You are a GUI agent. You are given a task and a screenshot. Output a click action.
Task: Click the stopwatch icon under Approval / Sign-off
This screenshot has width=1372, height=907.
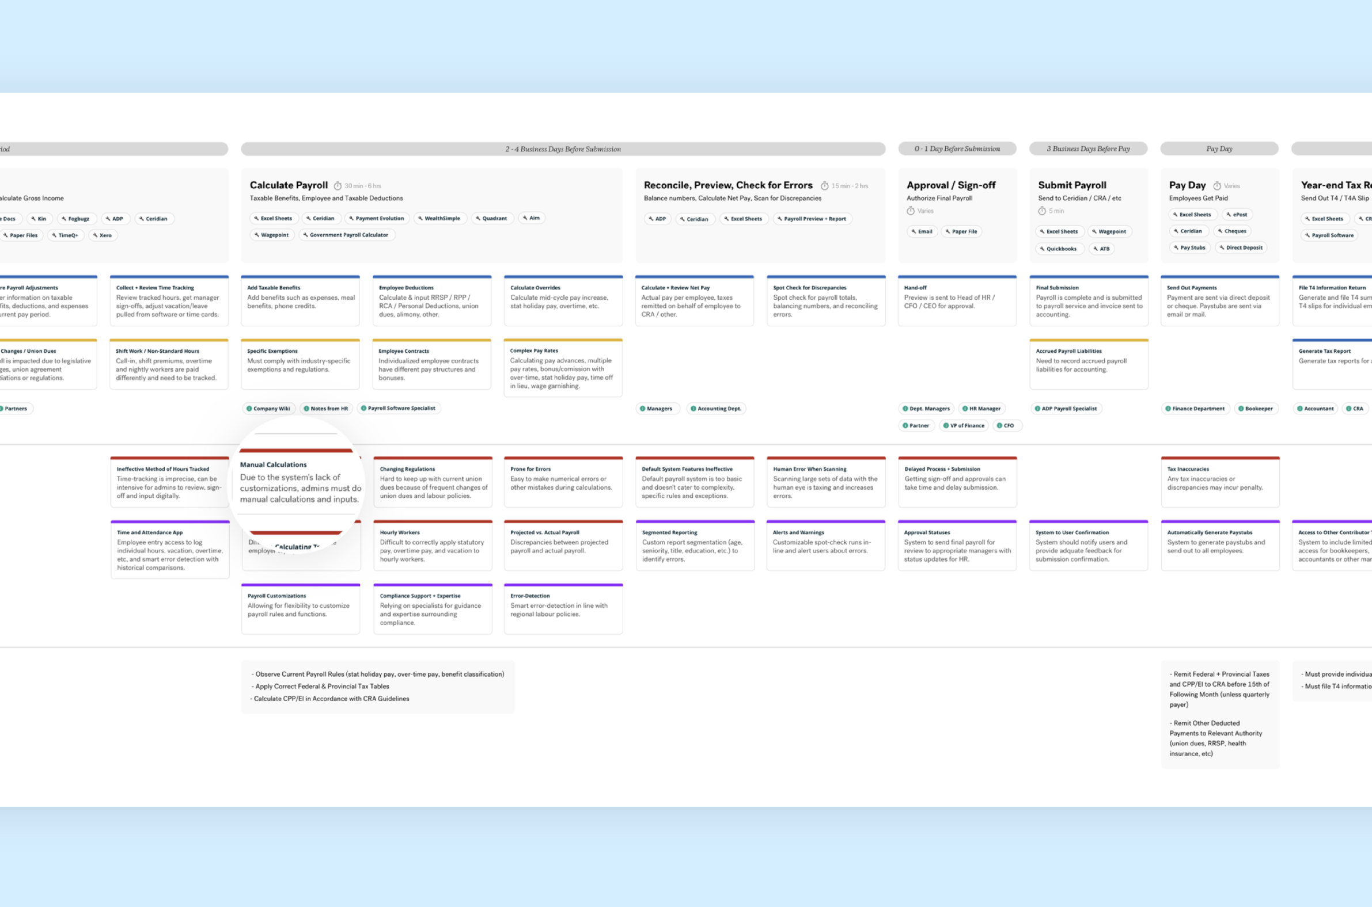pyautogui.click(x=911, y=211)
